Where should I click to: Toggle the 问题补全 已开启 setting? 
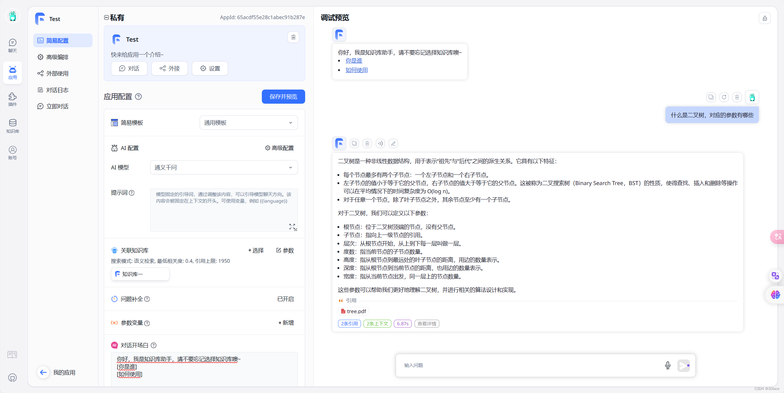[285, 299]
